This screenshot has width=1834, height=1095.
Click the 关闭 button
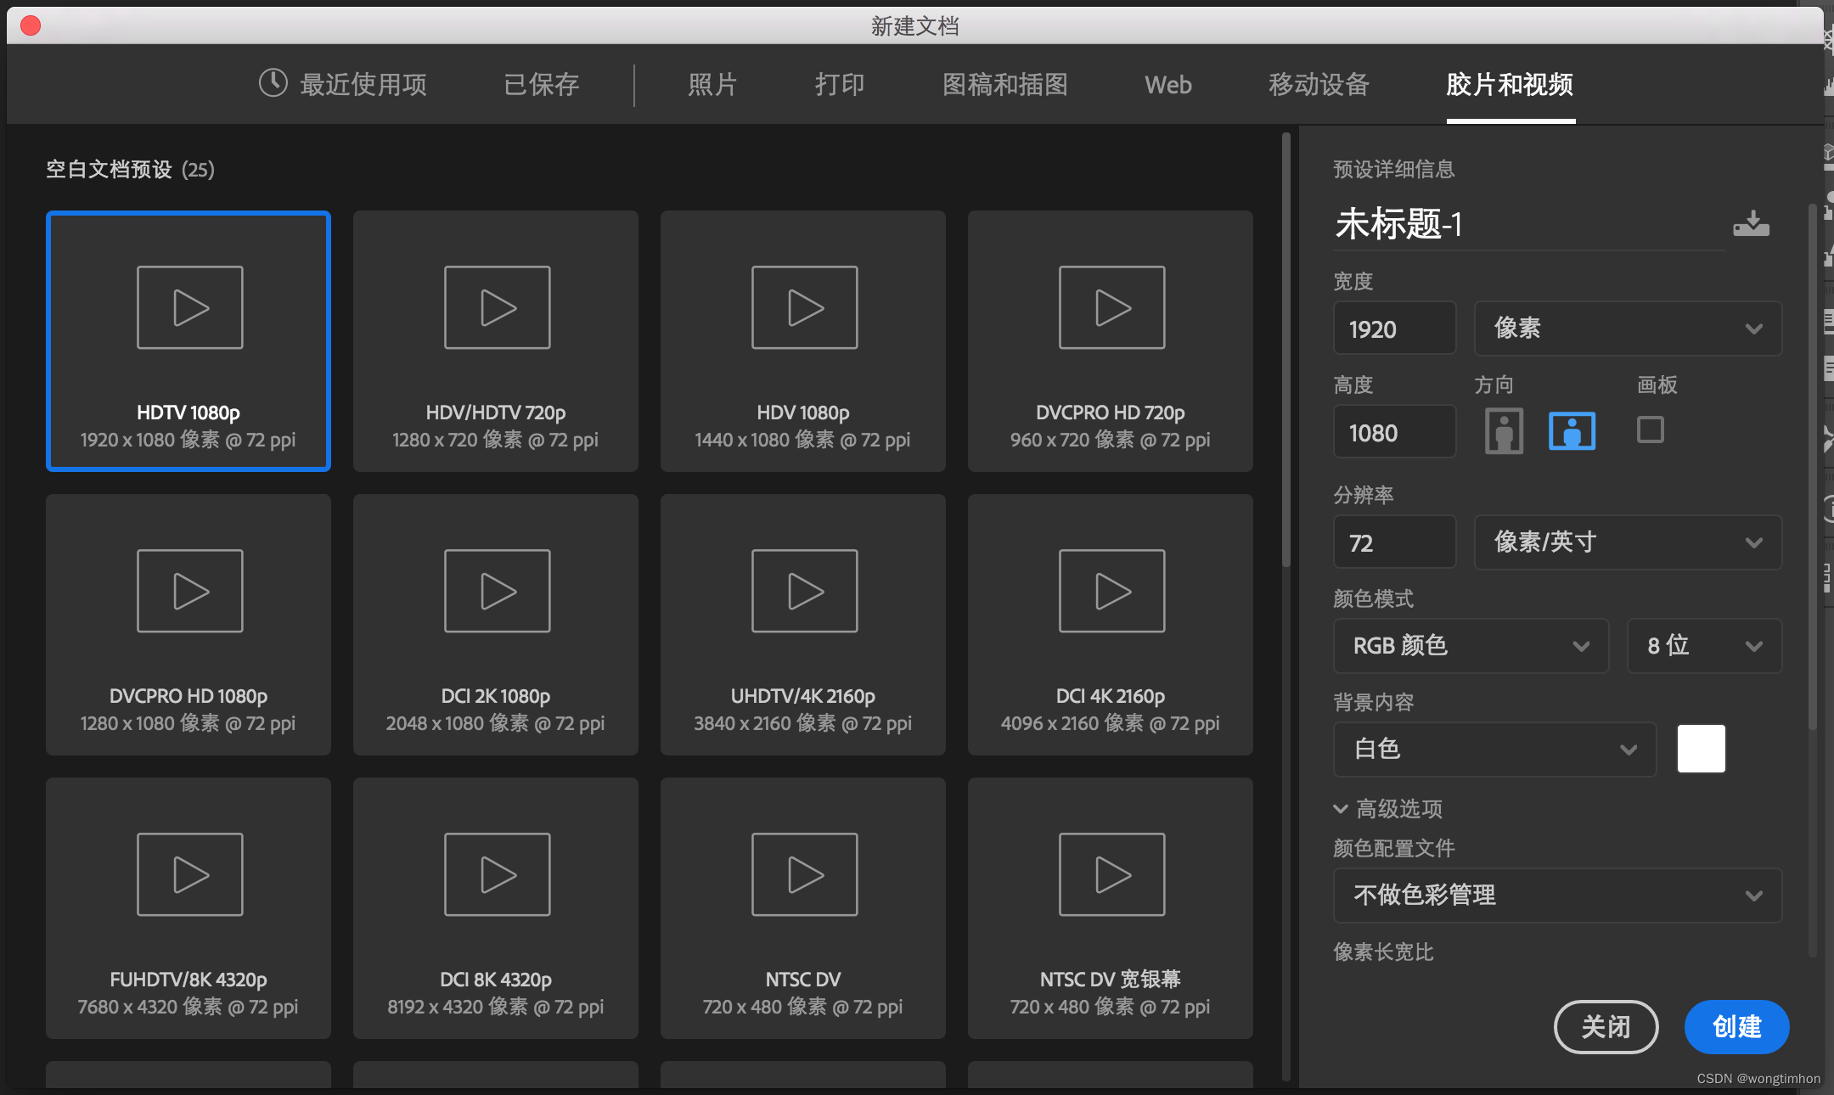[1606, 1027]
